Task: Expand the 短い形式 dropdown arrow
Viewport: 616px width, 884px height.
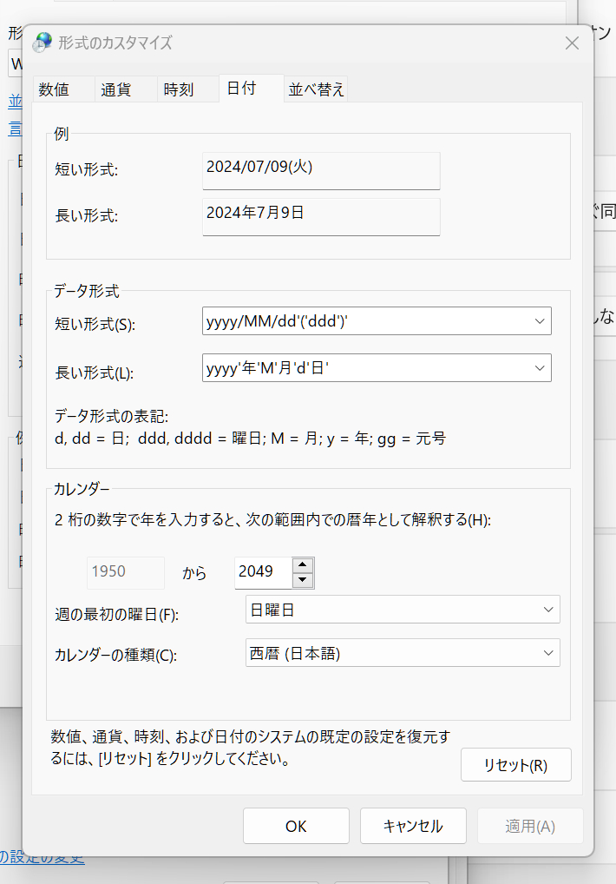Action: [538, 321]
